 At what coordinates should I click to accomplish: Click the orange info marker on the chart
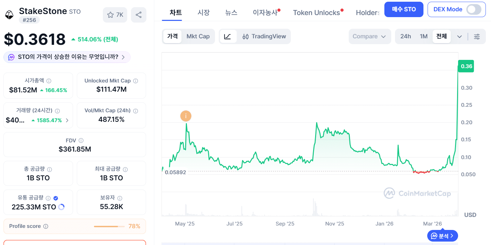186,116
